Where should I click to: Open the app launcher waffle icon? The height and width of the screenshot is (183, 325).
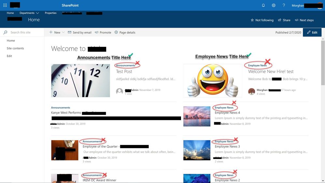click(5, 5)
